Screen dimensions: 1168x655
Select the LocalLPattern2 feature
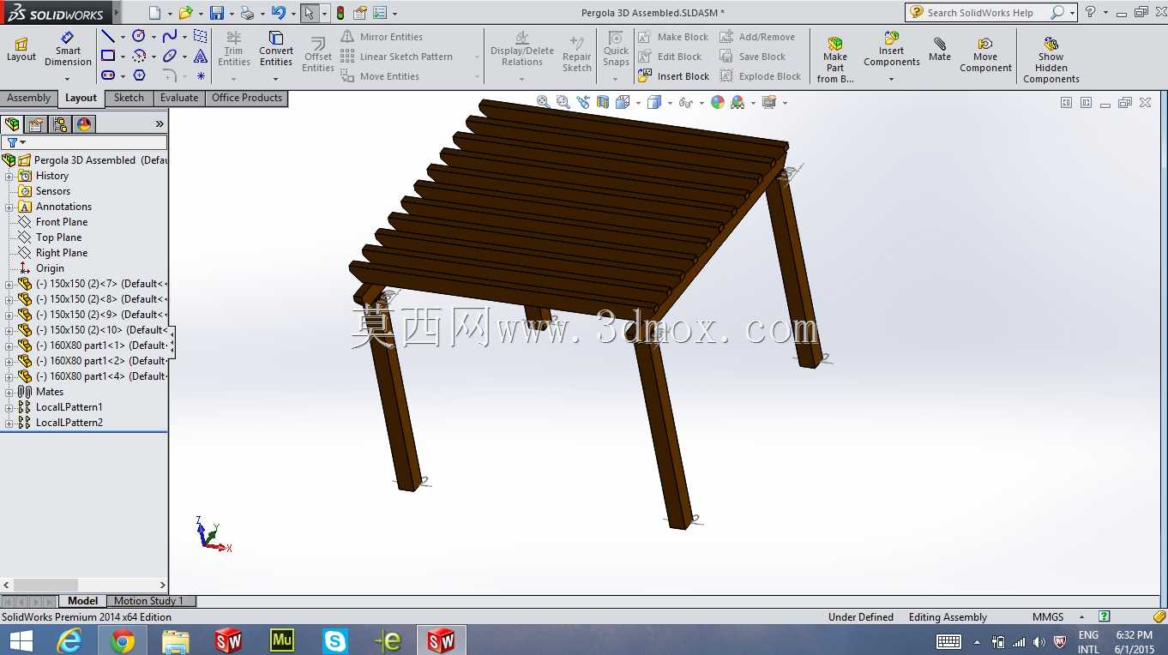pyautogui.click(x=69, y=423)
